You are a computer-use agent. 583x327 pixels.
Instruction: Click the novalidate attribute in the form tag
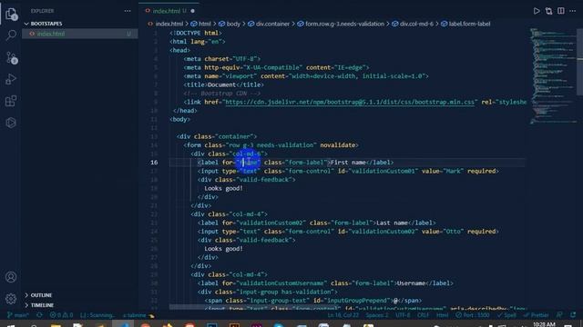pos(338,145)
